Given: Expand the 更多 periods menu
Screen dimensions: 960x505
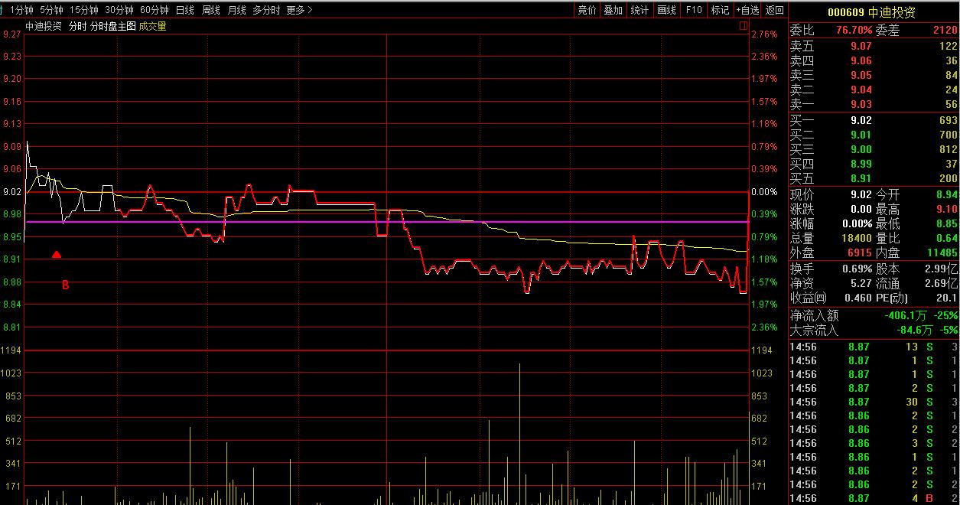Looking at the screenshot, I should 299,10.
